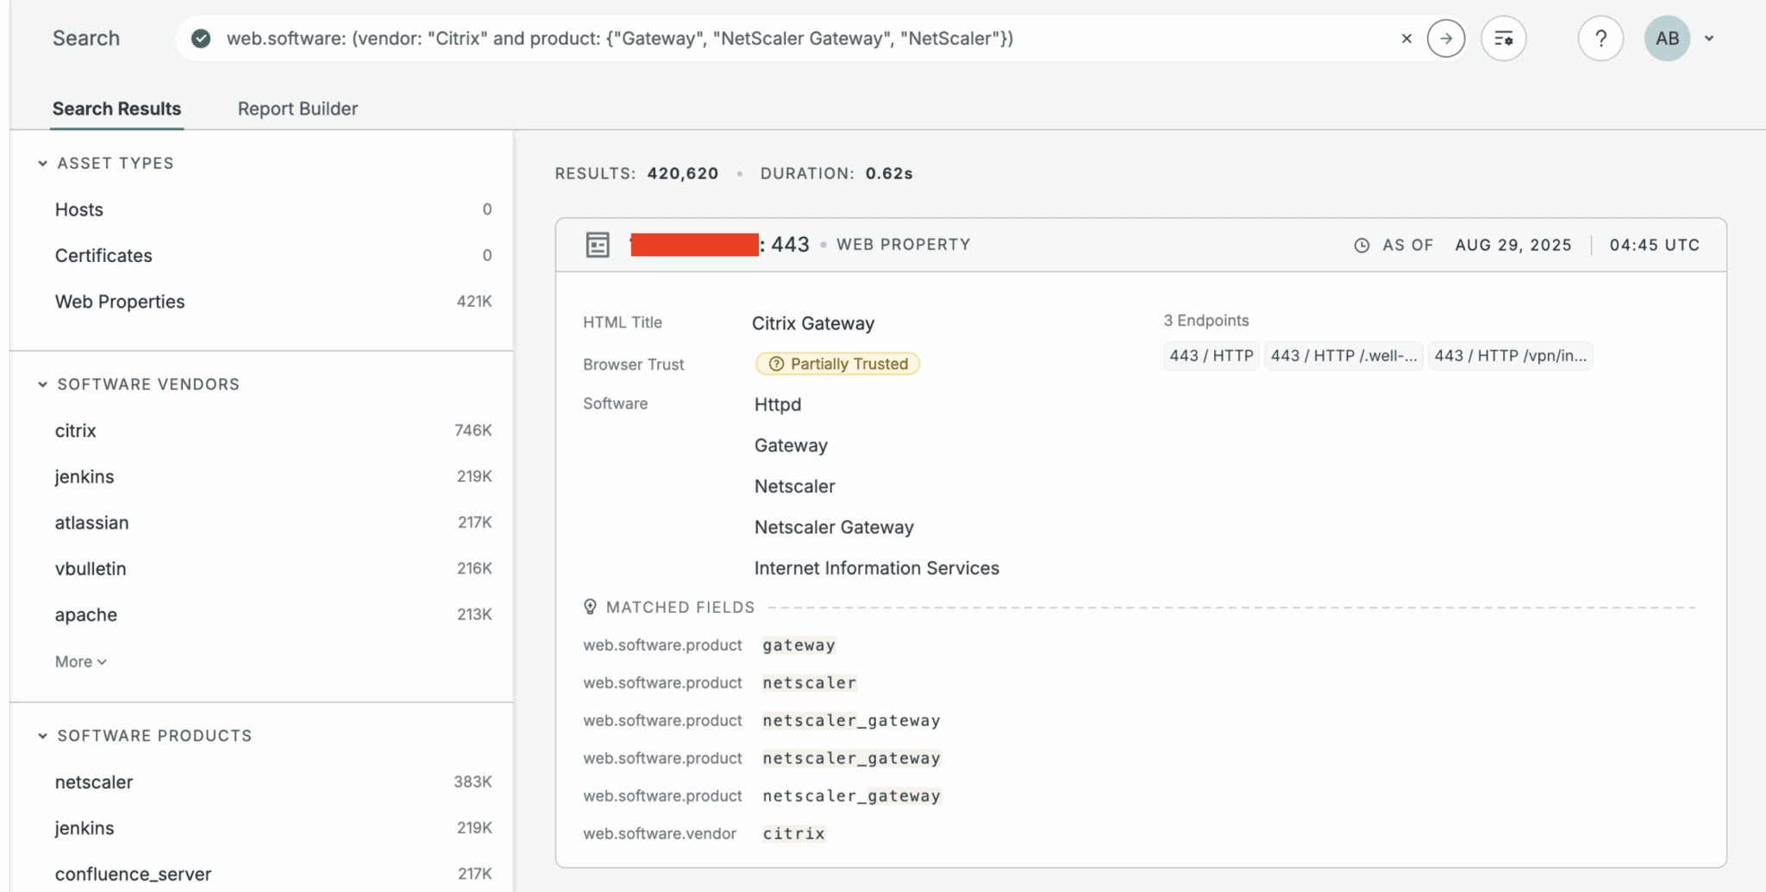
Task: Click the web property page icon
Action: (x=598, y=245)
